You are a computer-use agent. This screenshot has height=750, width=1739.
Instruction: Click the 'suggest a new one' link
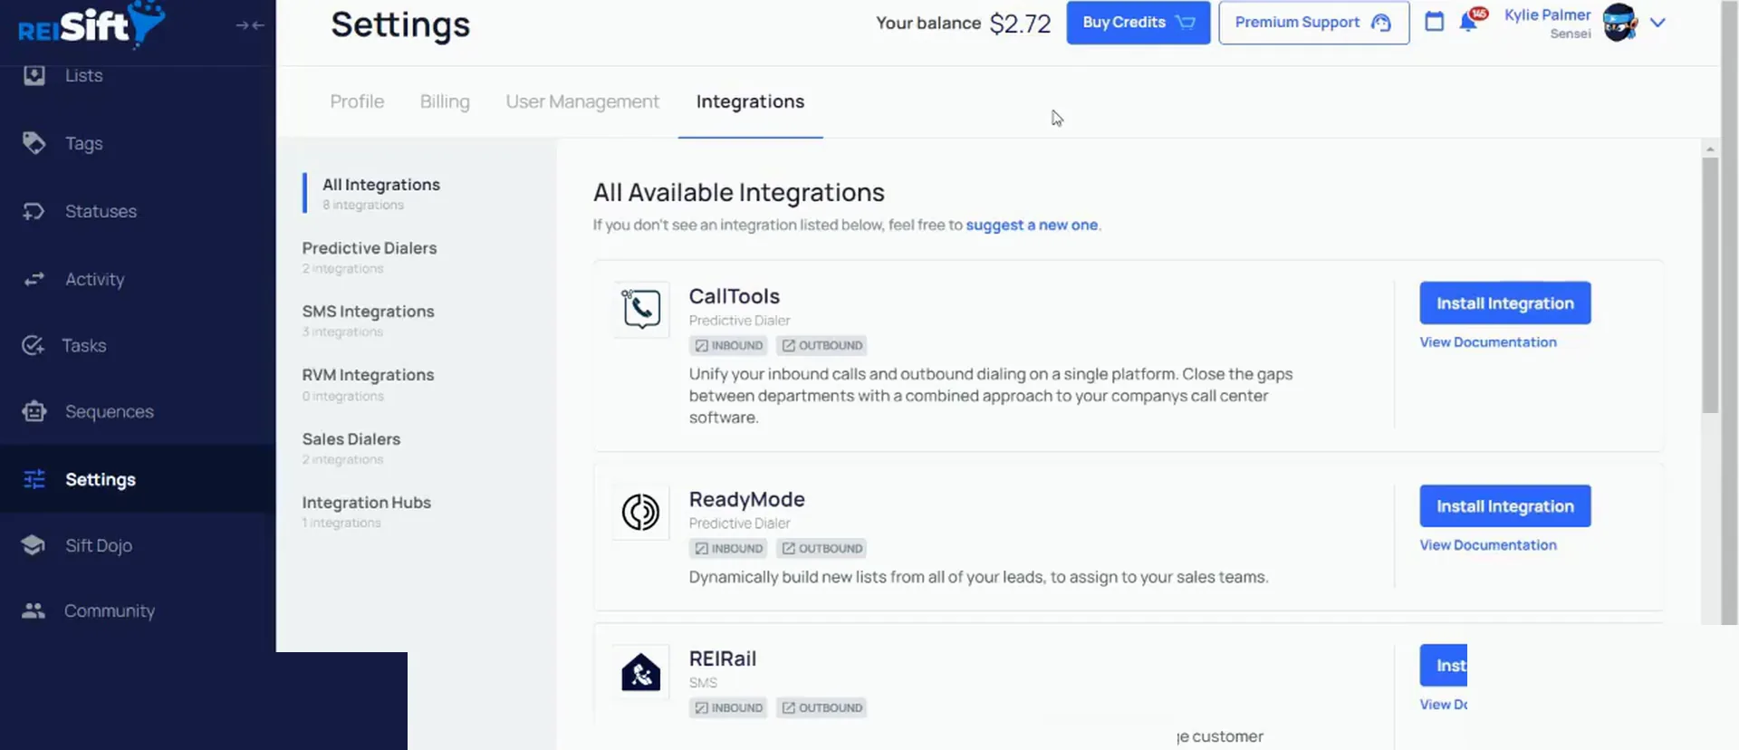1032,225
